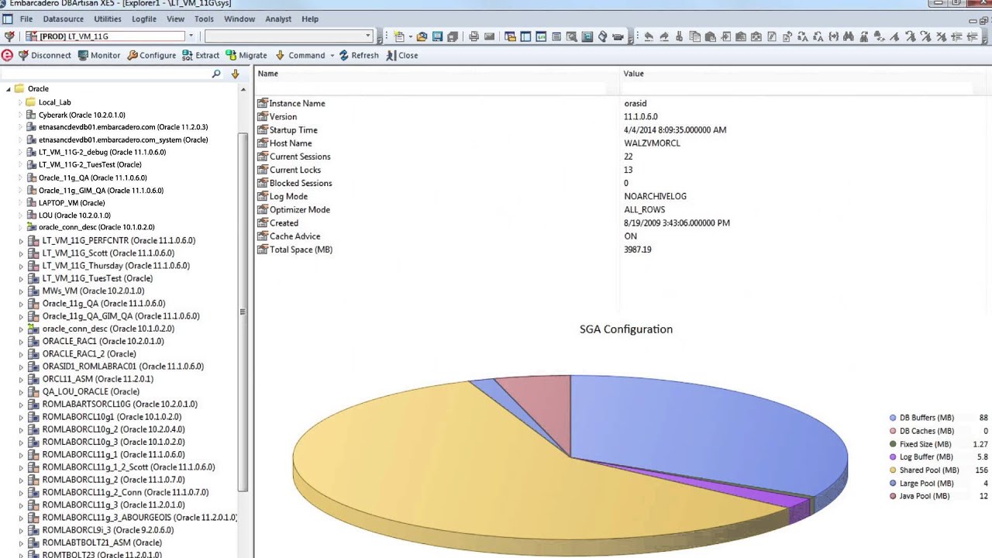
Task: Click the Save toolbar icon
Action: pyautogui.click(x=437, y=36)
